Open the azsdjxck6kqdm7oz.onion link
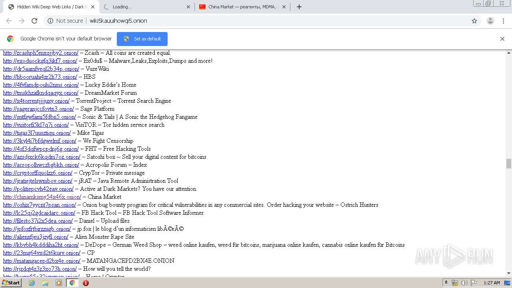Screen dimensions: 512x288 coord(42,157)
